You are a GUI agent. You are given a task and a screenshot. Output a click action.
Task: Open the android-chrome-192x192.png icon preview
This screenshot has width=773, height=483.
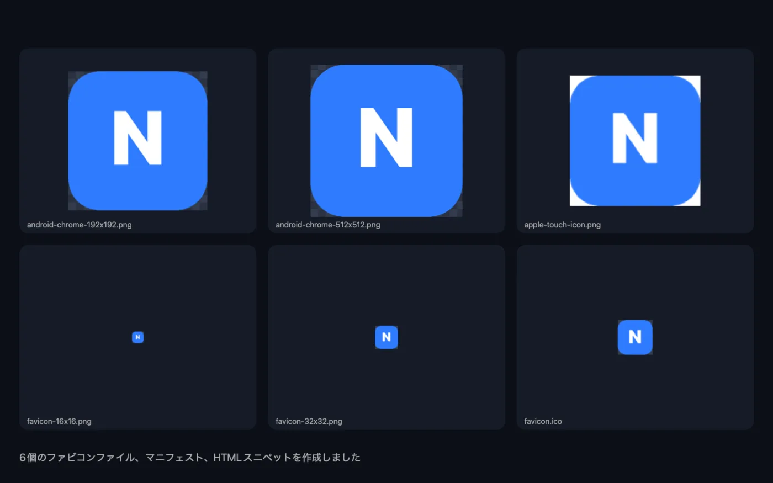[x=137, y=141]
